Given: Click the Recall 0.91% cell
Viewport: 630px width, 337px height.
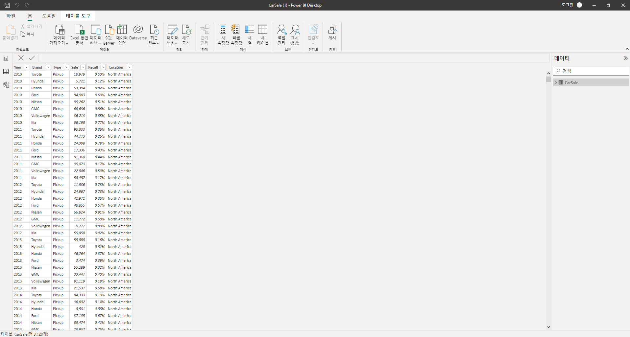Looking at the screenshot, I should (96, 212).
